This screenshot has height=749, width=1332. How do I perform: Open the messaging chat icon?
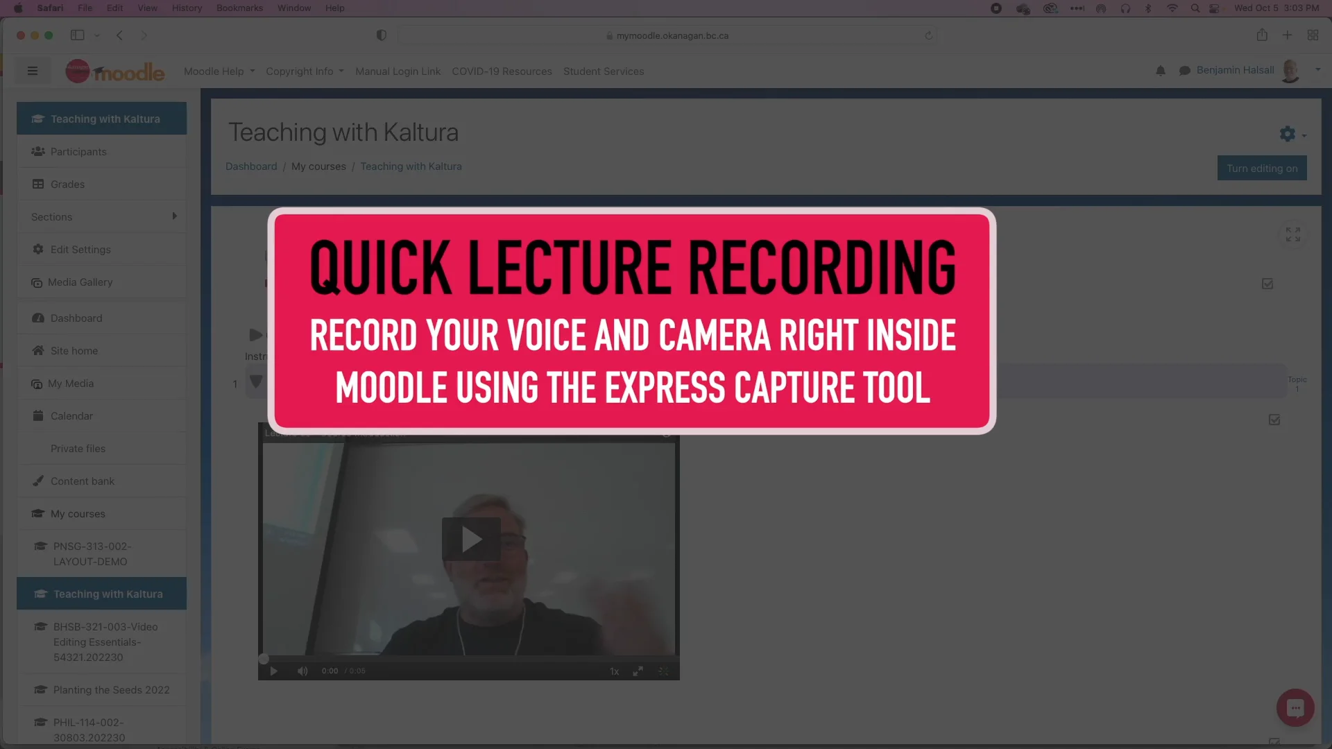tap(1185, 71)
